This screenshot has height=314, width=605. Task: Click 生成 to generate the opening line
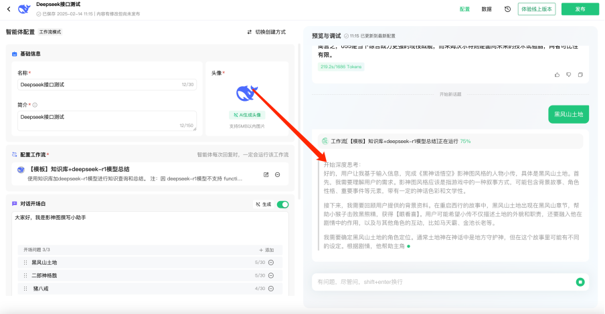pos(264,204)
